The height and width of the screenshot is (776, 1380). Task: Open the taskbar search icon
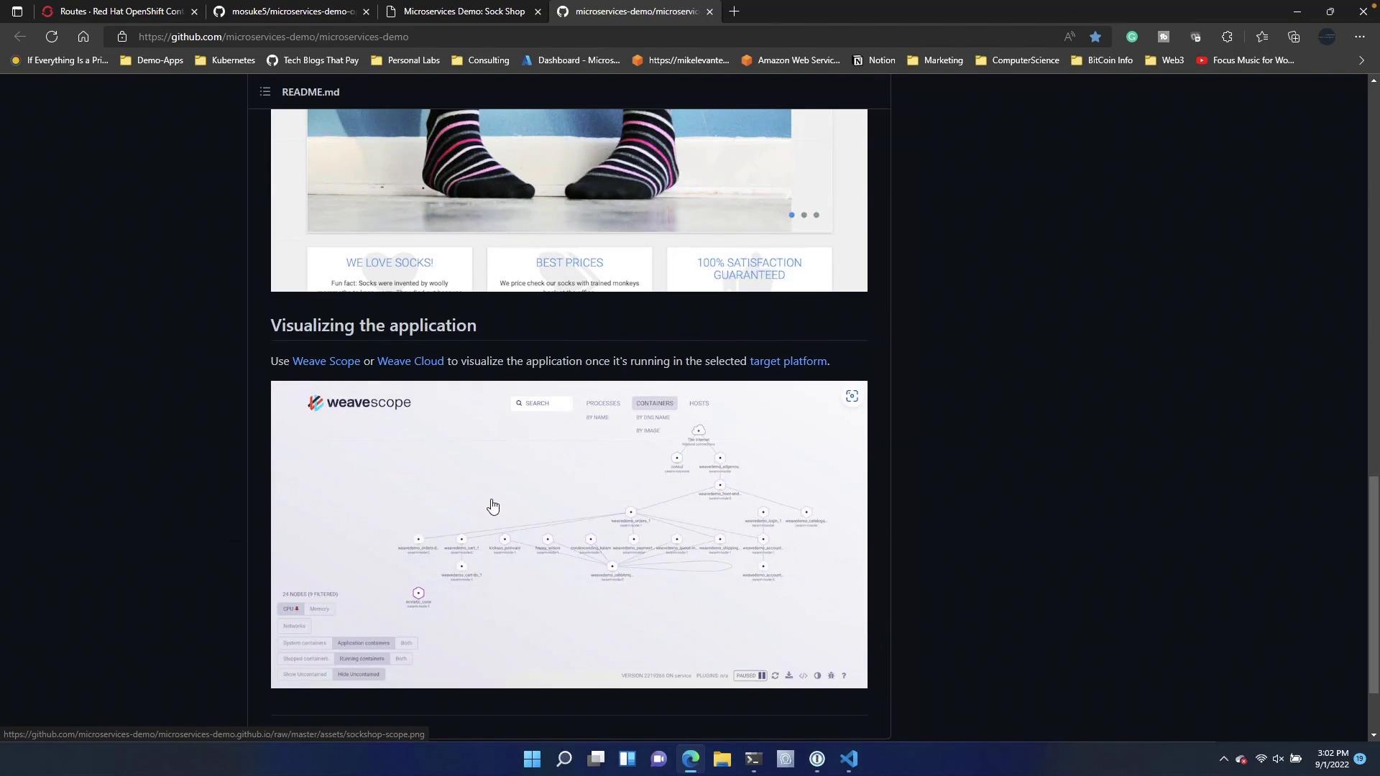tap(564, 759)
